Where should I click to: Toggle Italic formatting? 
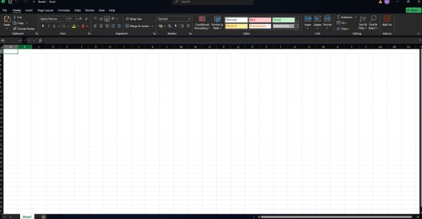pyautogui.click(x=48, y=26)
